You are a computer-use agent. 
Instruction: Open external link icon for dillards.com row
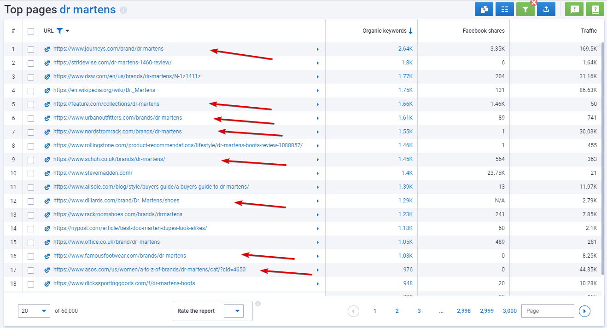point(47,201)
